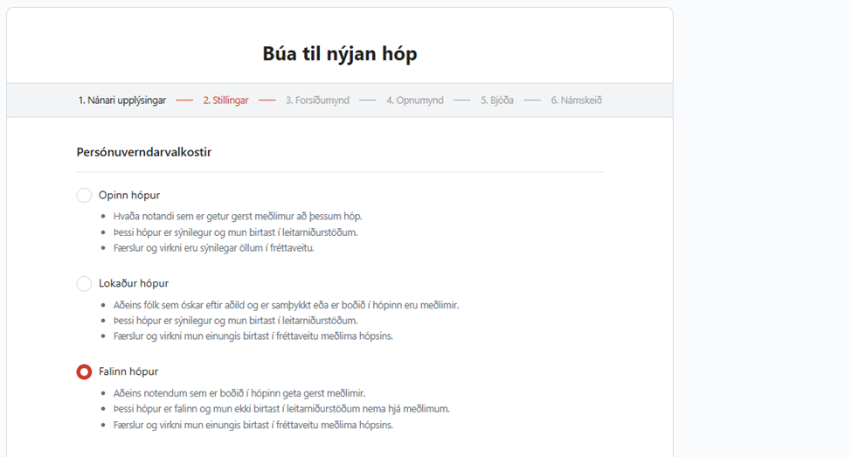This screenshot has width=852, height=457.
Task: Click the 'Opinn hópur' label text
Action: 129,195
